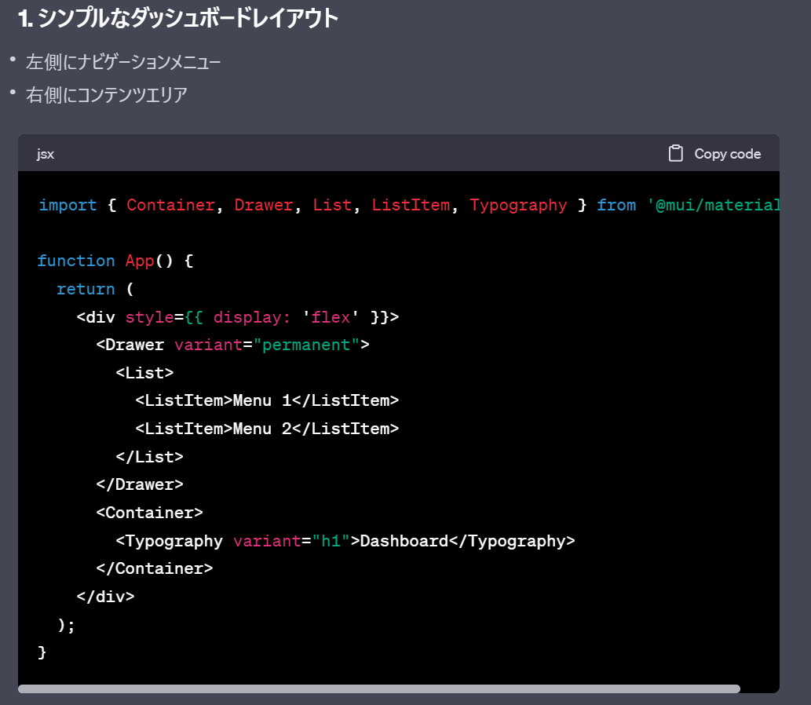Select the Container import name

click(x=170, y=205)
